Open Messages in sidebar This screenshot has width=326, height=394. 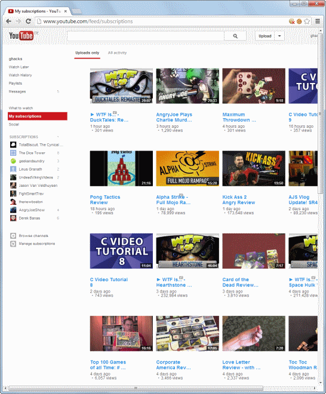click(17, 91)
